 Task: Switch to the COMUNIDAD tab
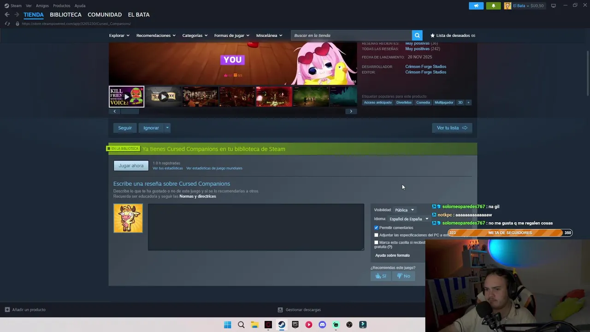point(105,15)
